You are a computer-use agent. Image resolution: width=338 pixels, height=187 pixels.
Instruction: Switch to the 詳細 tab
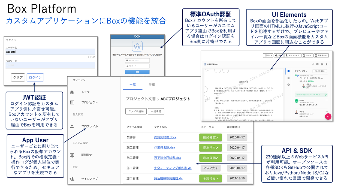[152, 85]
